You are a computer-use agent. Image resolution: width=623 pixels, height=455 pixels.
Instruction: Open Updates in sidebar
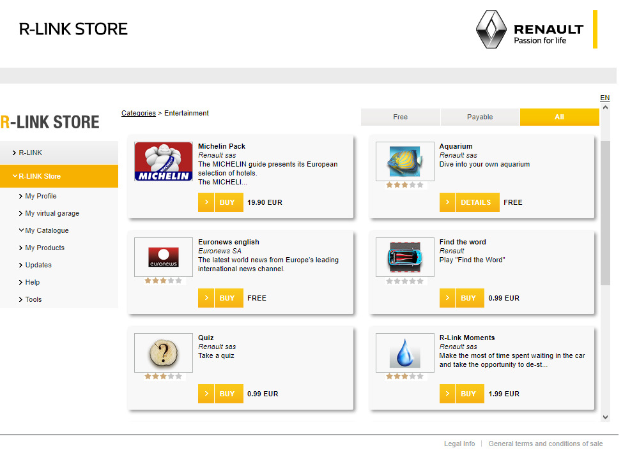point(38,265)
